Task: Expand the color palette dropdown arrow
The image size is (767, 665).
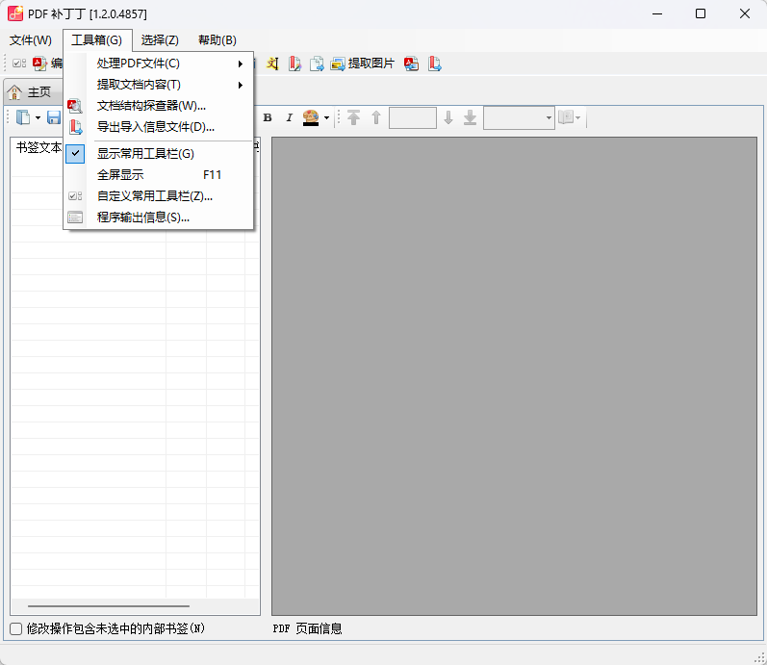Action: 326,117
